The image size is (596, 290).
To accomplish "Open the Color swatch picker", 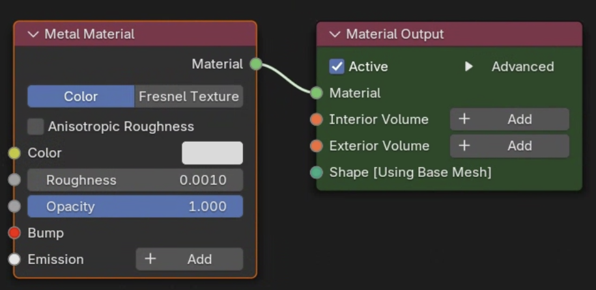I will point(212,153).
